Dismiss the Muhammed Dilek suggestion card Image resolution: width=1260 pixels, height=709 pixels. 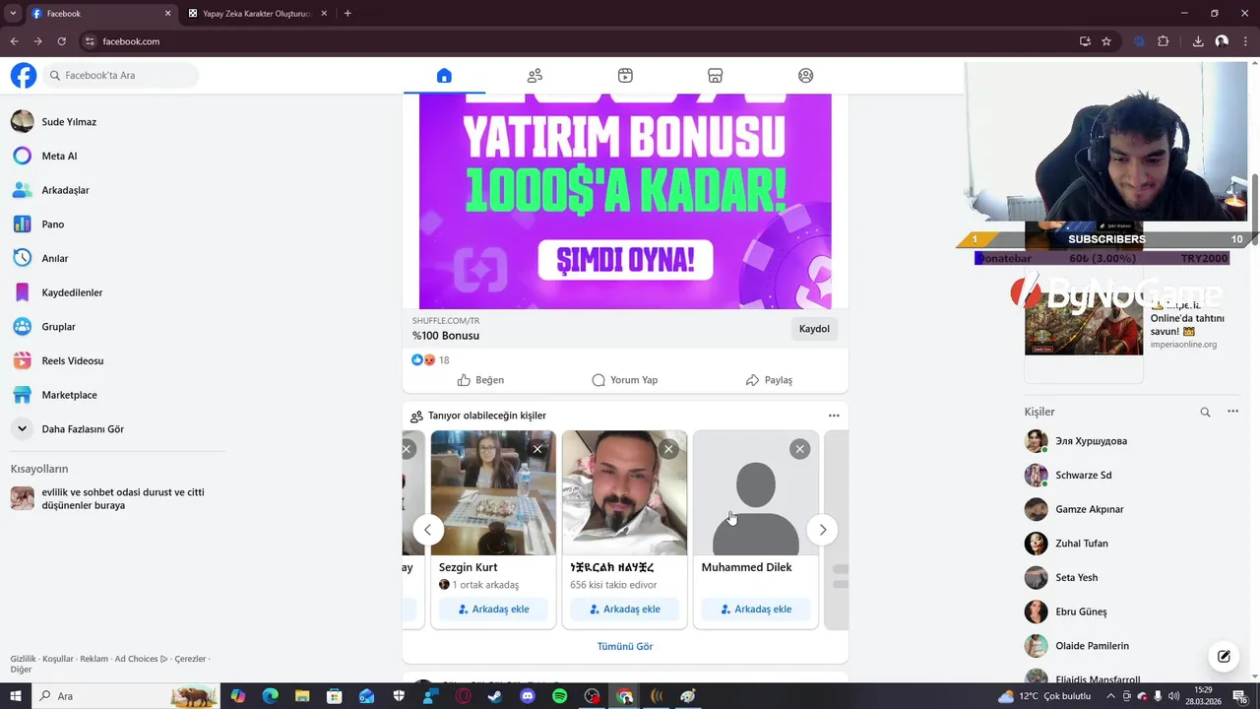coord(799,449)
